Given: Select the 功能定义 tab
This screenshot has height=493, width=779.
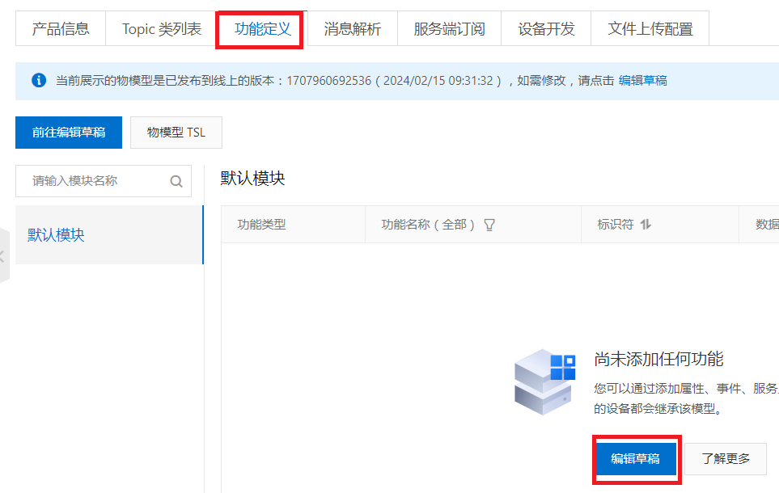Looking at the screenshot, I should (x=262, y=29).
